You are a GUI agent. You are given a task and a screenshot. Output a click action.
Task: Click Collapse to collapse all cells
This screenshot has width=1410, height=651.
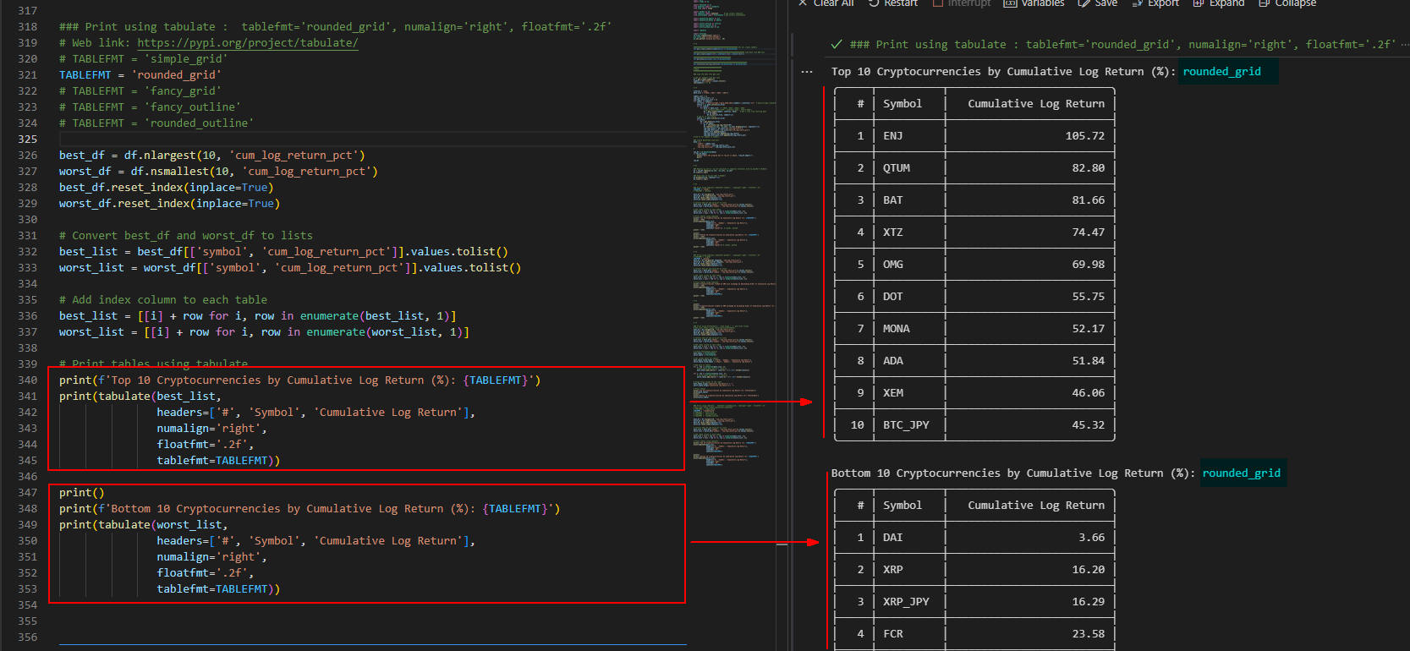[1287, 3]
